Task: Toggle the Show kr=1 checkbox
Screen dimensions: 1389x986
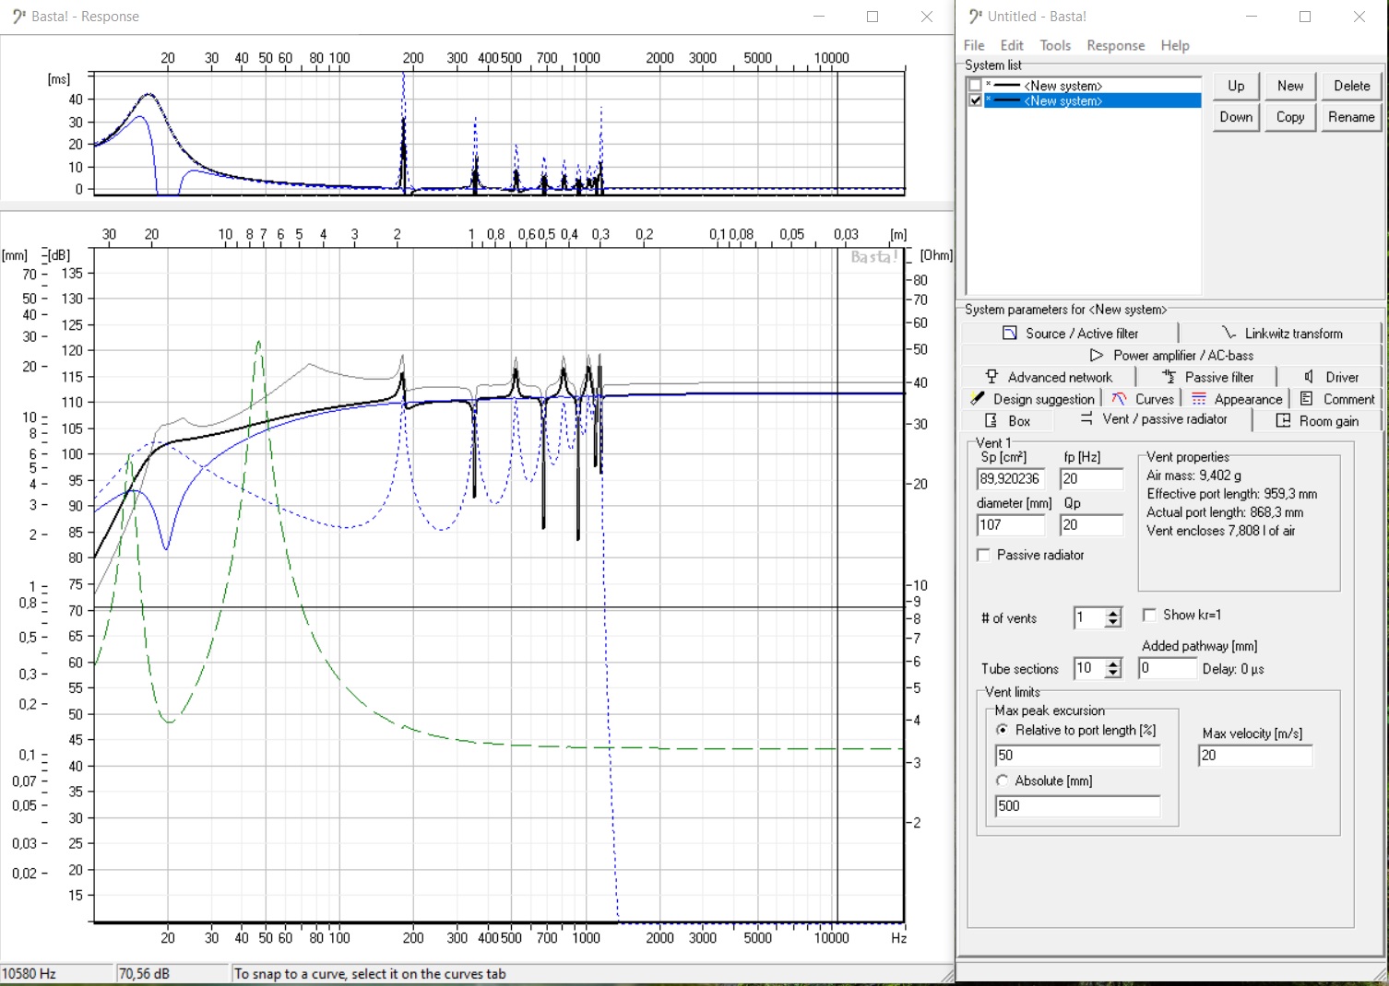Action: click(x=1149, y=615)
